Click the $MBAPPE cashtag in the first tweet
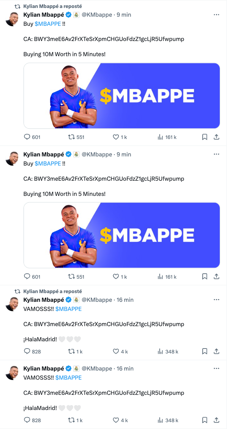 tap(48, 24)
